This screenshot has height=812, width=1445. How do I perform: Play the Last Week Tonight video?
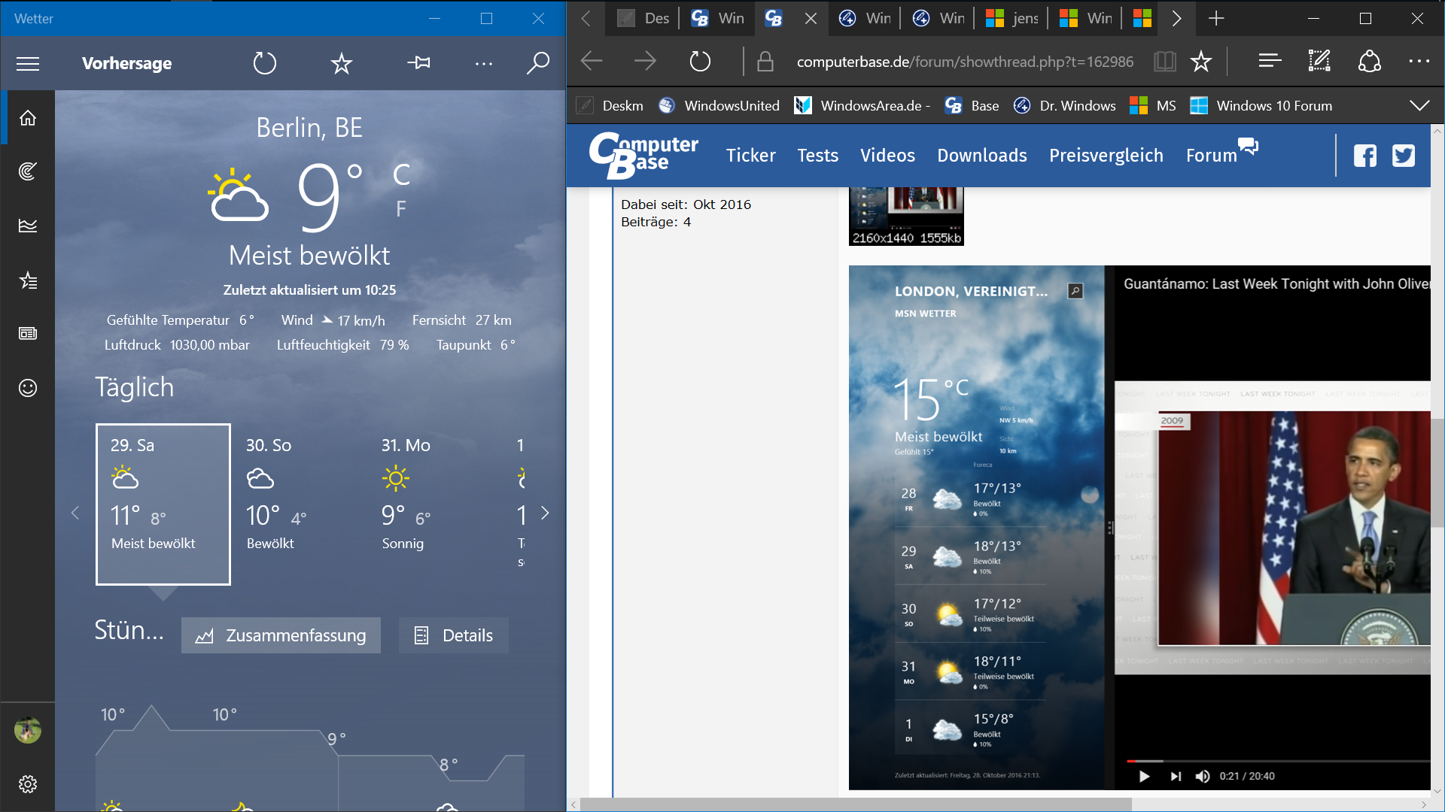coord(1144,777)
